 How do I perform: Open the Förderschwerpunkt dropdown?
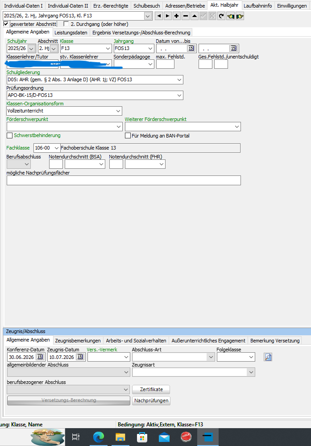click(x=119, y=127)
